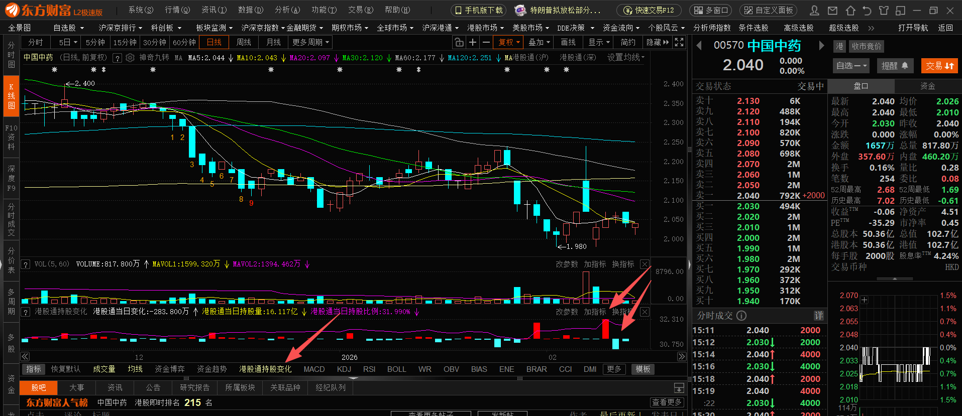This screenshot has width=962, height=416.
Task: Open the 分析(A) menu
Action: [x=287, y=10]
